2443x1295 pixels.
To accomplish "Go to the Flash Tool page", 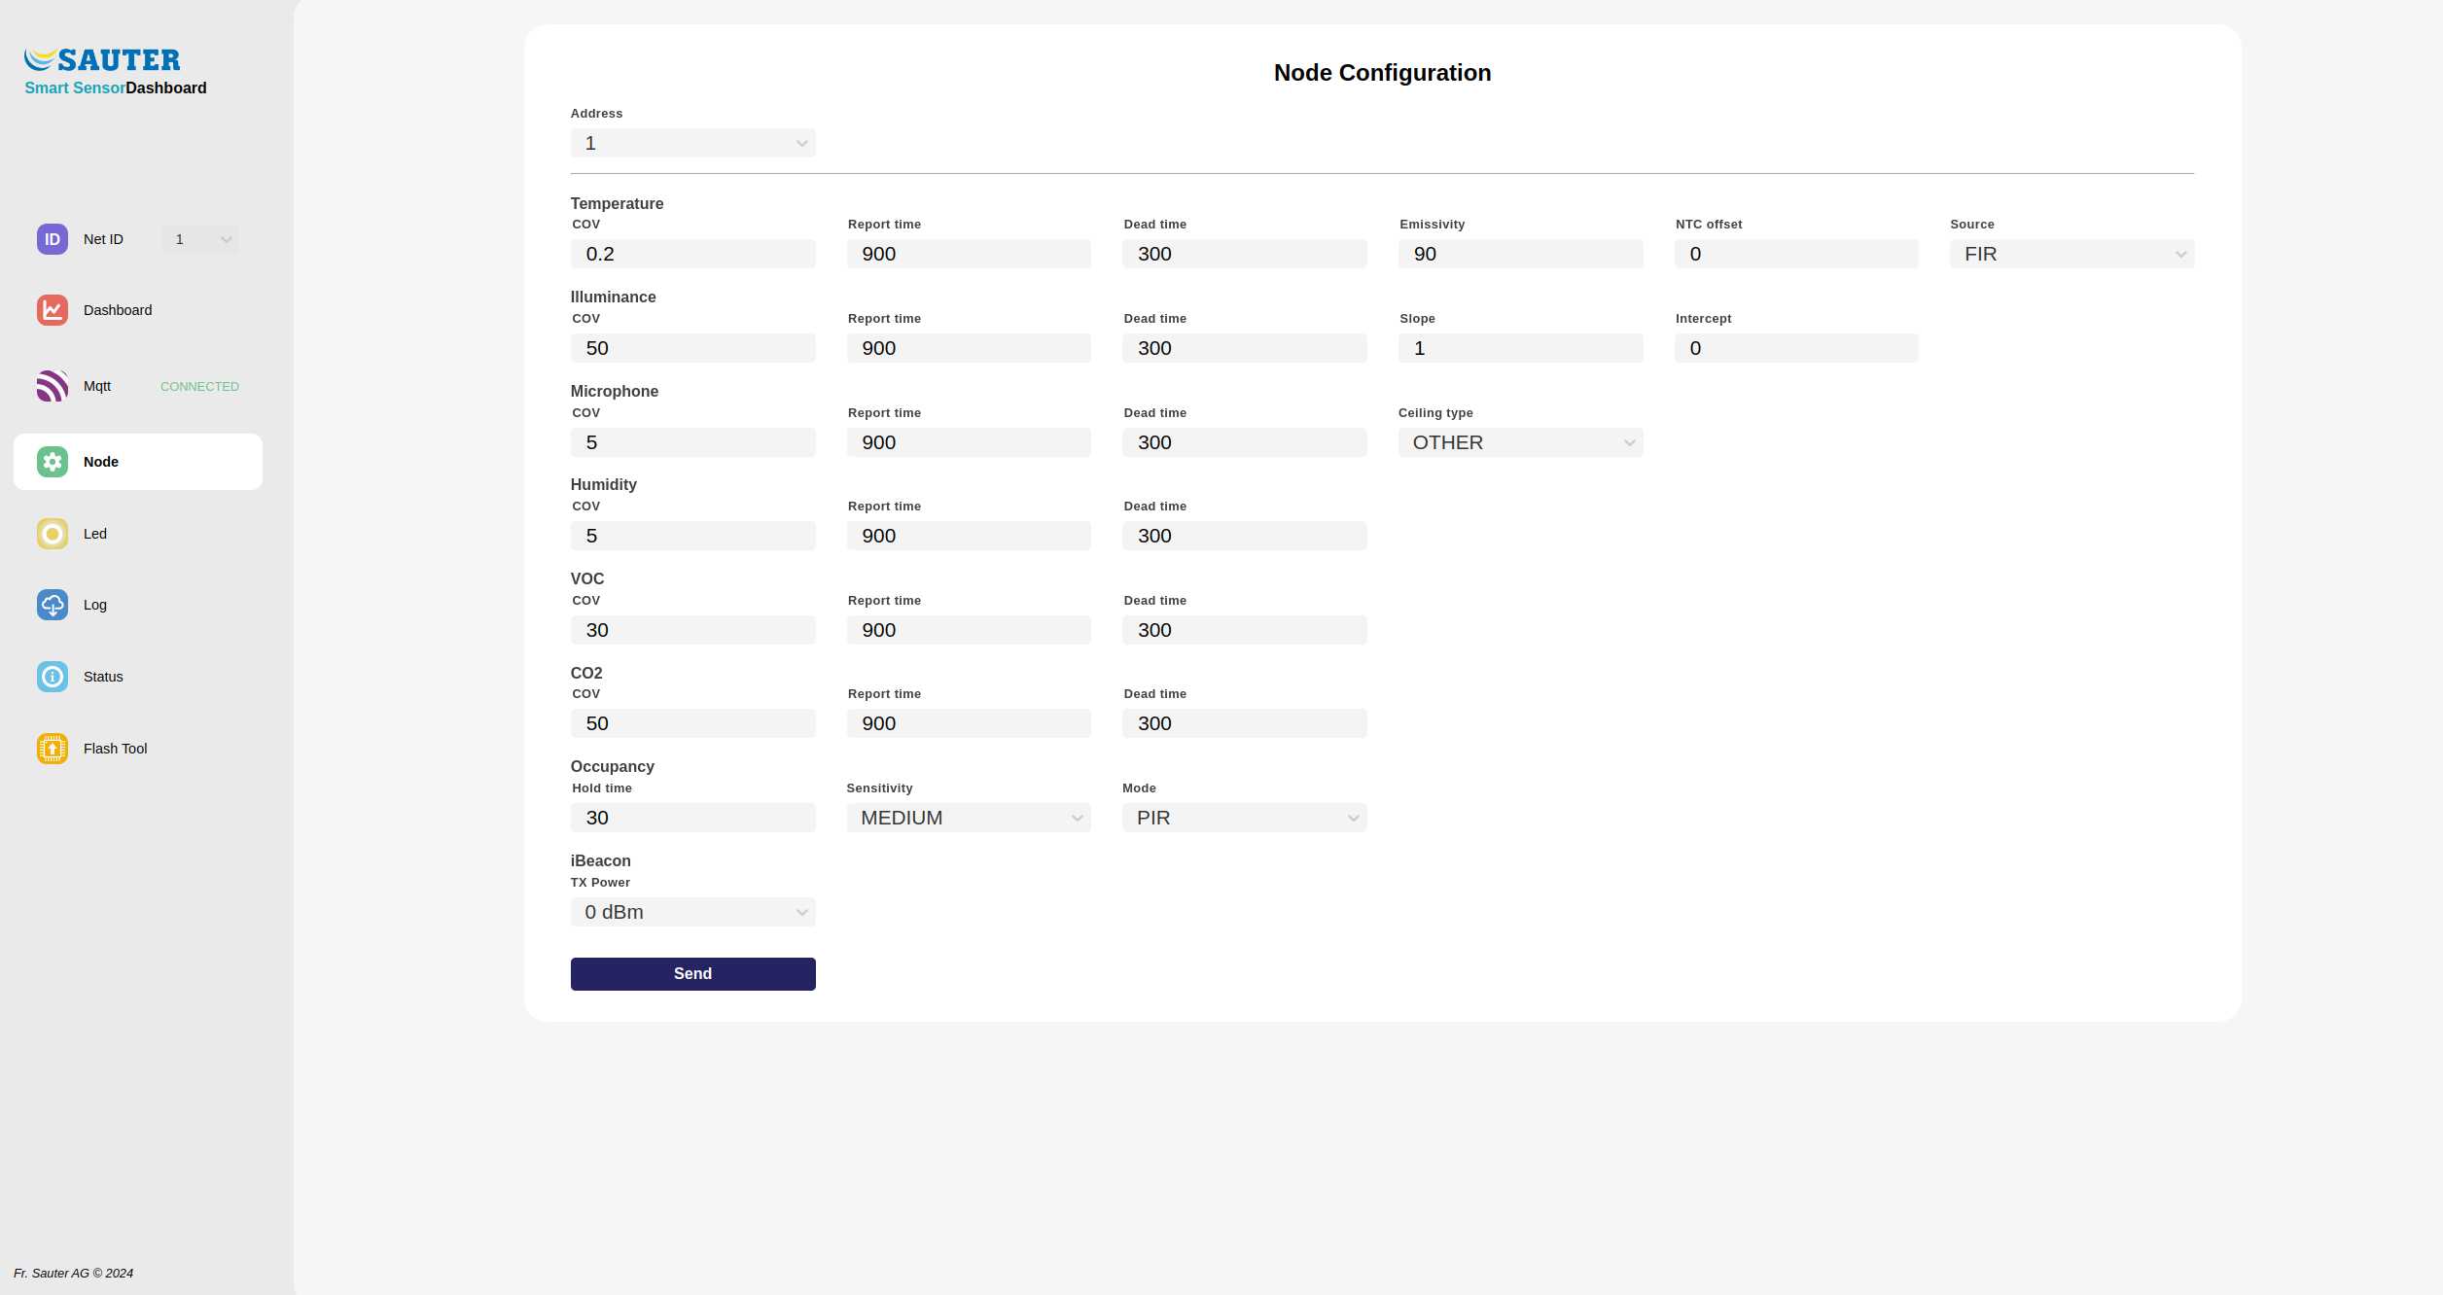I will click(x=116, y=749).
